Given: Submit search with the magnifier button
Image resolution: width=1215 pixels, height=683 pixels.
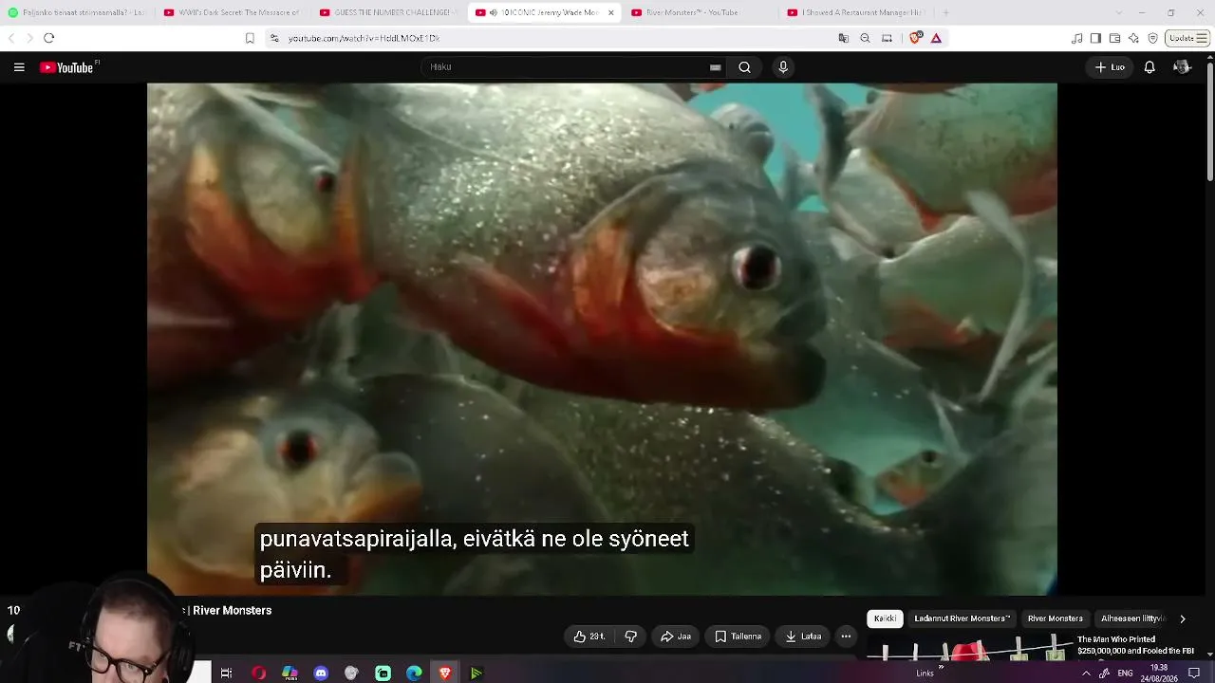Looking at the screenshot, I should pyautogui.click(x=745, y=67).
